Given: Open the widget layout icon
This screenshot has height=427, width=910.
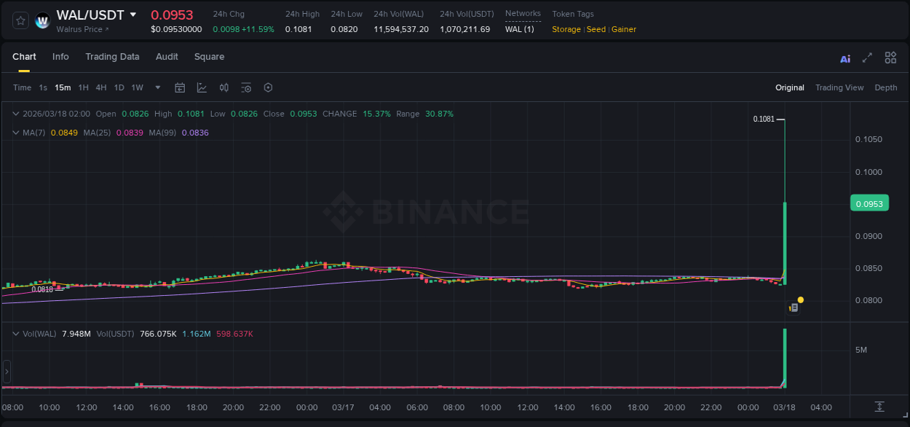Looking at the screenshot, I should click(x=890, y=57).
